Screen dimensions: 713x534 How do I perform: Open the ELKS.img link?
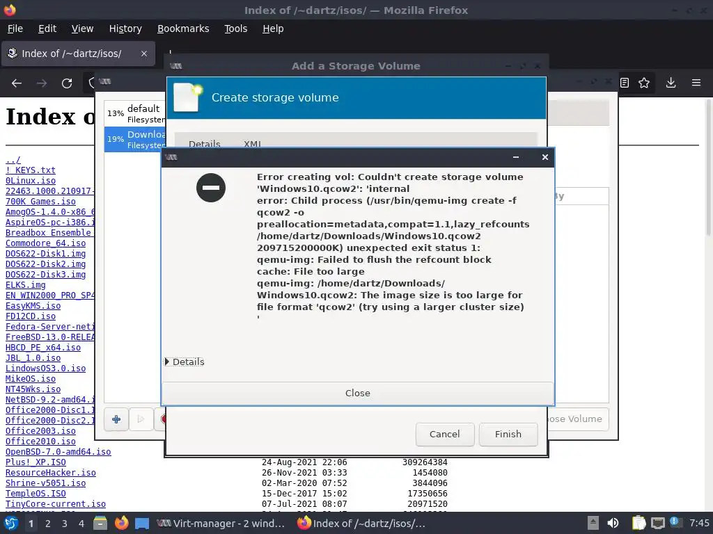(x=26, y=285)
